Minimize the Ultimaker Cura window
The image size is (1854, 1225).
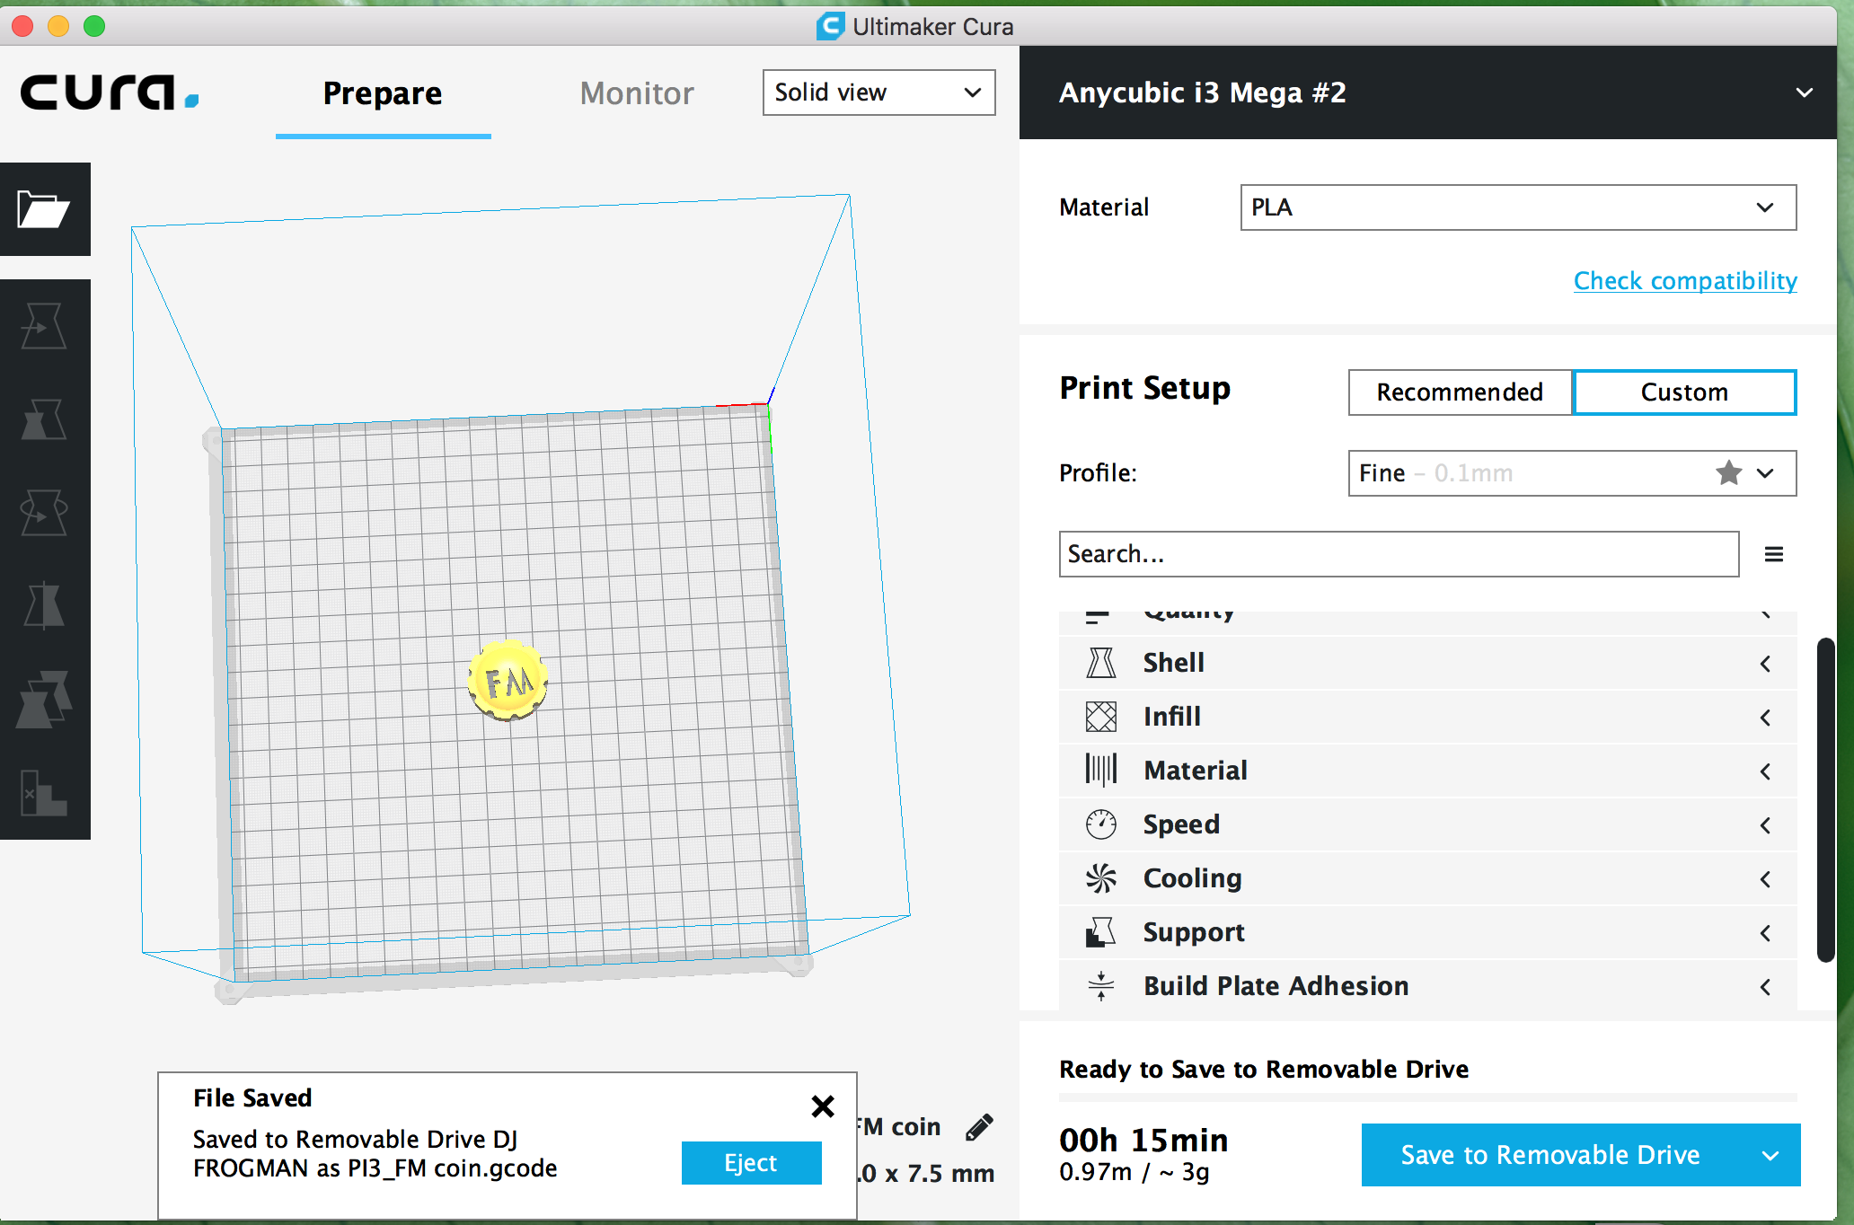pyautogui.click(x=58, y=26)
